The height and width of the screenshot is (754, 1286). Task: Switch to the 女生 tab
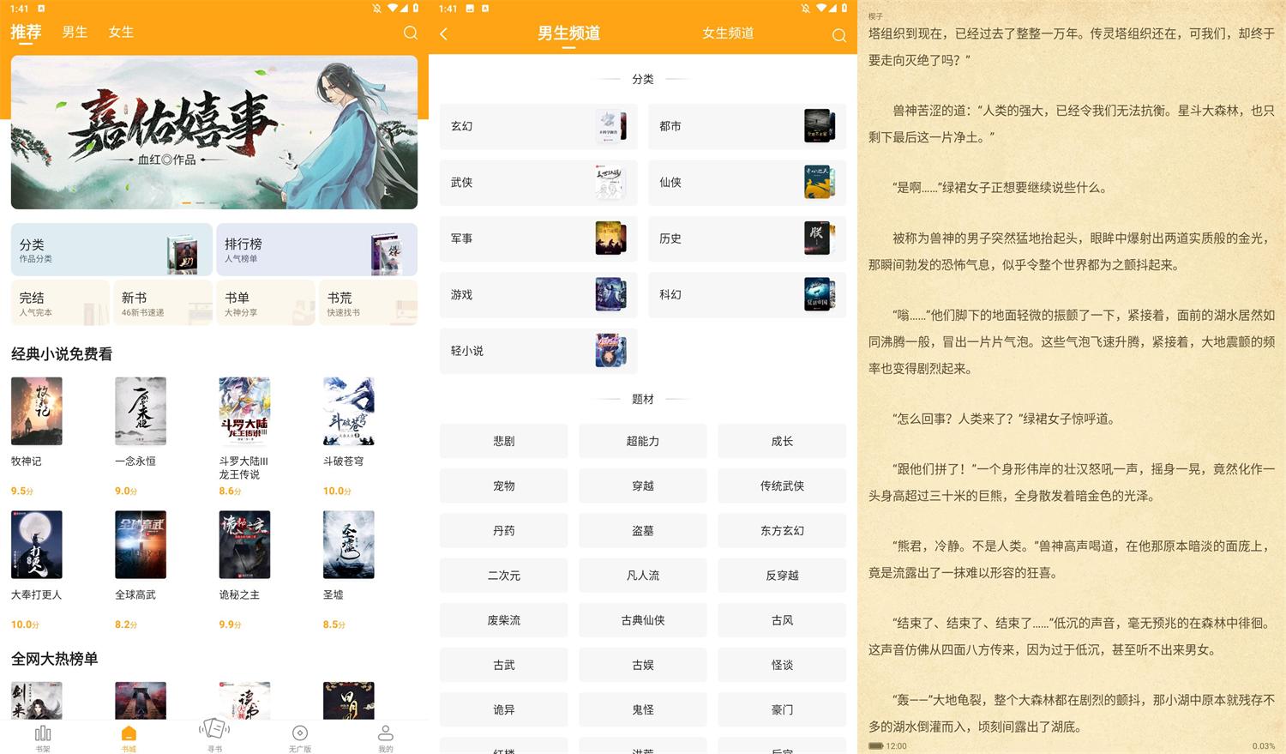[120, 32]
